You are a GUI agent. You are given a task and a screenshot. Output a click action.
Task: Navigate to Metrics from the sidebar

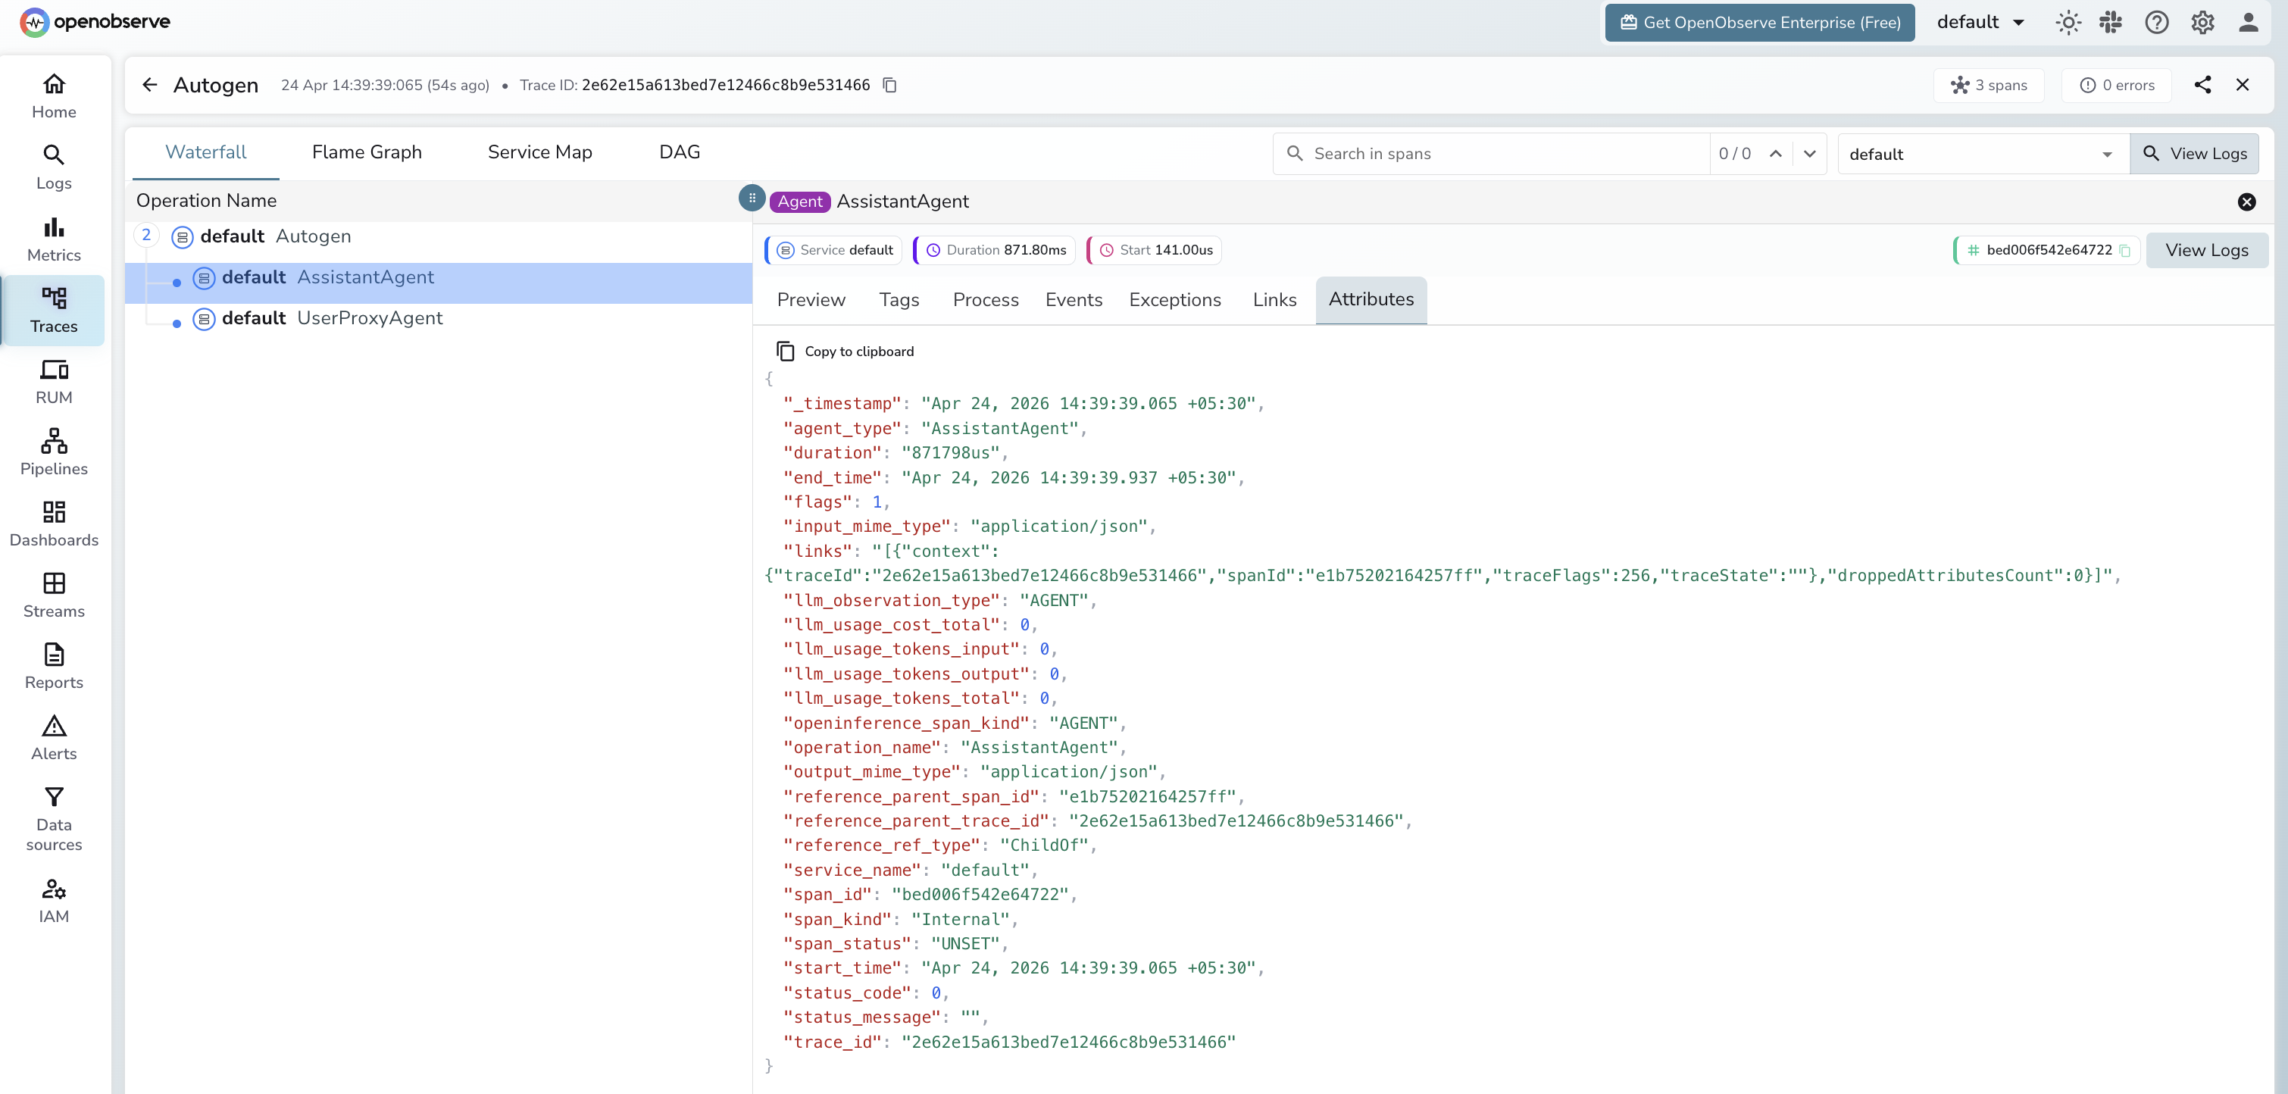click(x=53, y=238)
